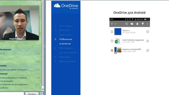Select sidebar item 6 Облачный офис
Screen dimensions: 169x95
point(65,61)
